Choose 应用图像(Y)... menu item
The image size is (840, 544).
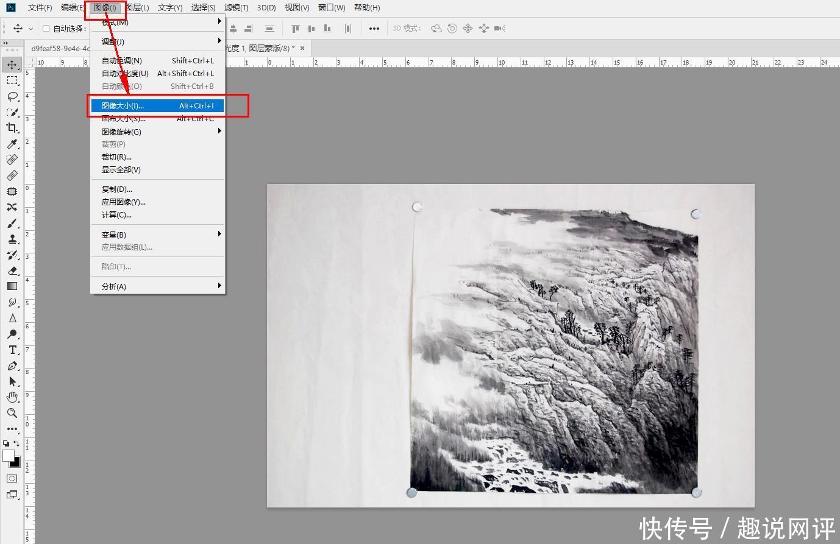click(157, 202)
